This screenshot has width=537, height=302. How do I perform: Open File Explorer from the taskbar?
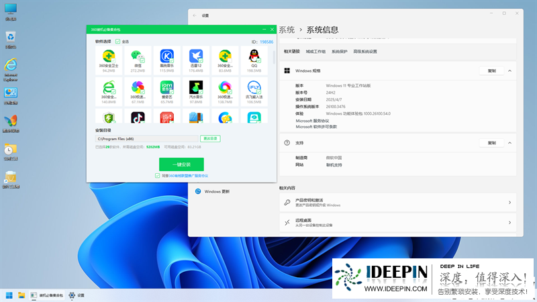point(21,295)
